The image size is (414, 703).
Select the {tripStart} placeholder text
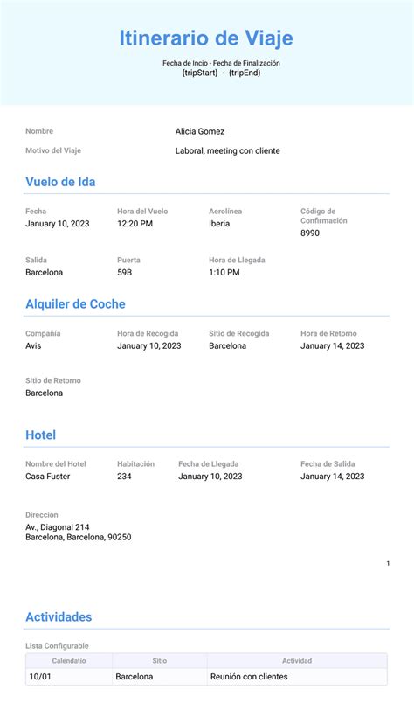tap(200, 73)
